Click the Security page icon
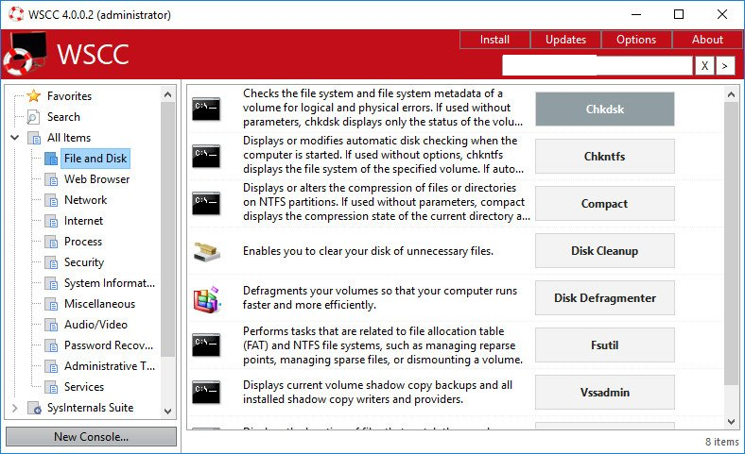This screenshot has width=745, height=454. 51,262
